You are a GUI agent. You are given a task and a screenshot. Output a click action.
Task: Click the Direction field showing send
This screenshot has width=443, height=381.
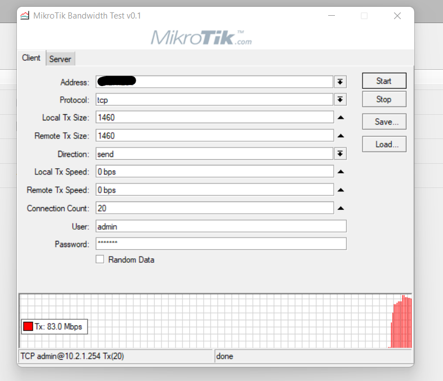pyautogui.click(x=214, y=154)
